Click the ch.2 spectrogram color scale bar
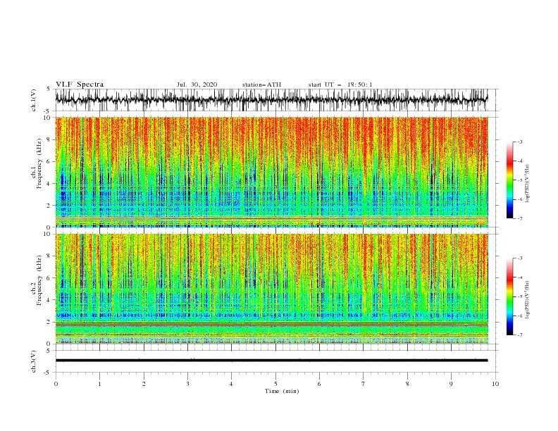 point(509,296)
